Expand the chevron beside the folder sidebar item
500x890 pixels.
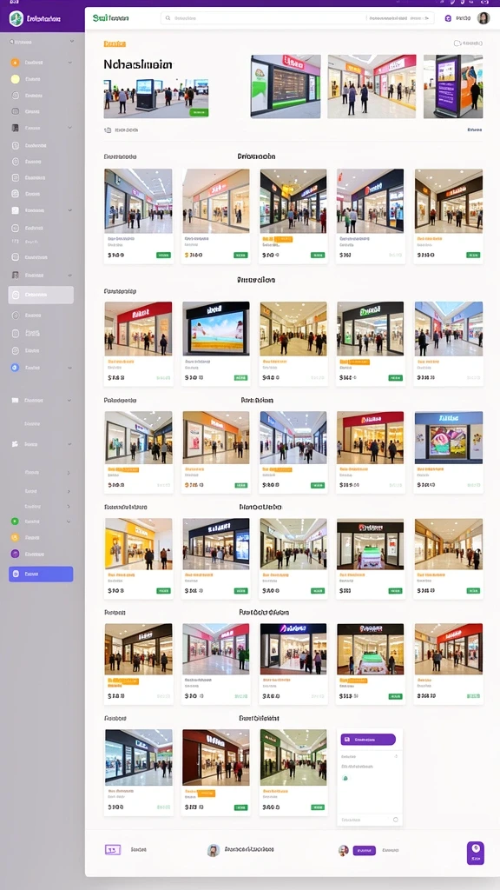(x=69, y=400)
